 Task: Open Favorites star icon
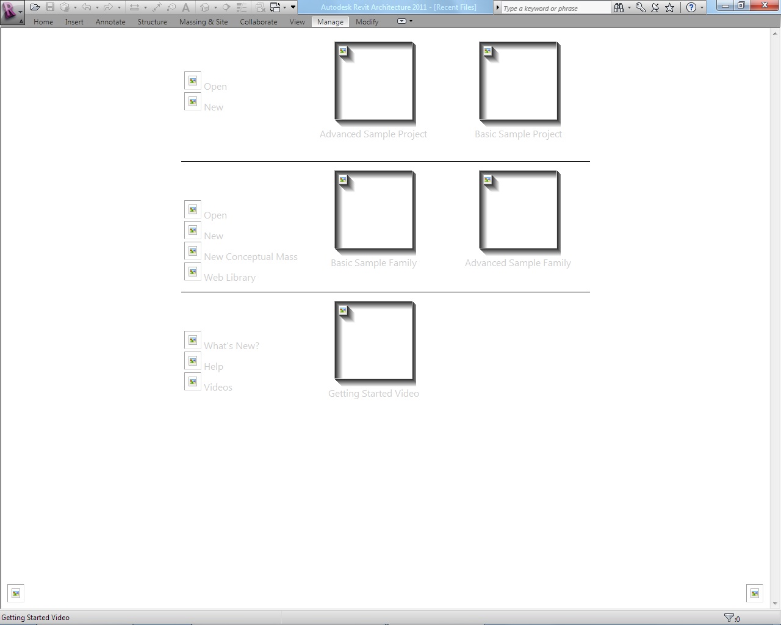[670, 7]
